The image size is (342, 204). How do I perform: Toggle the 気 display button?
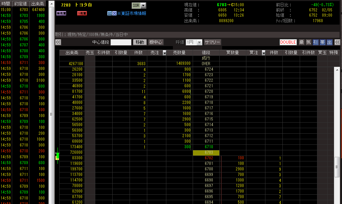[308, 42]
